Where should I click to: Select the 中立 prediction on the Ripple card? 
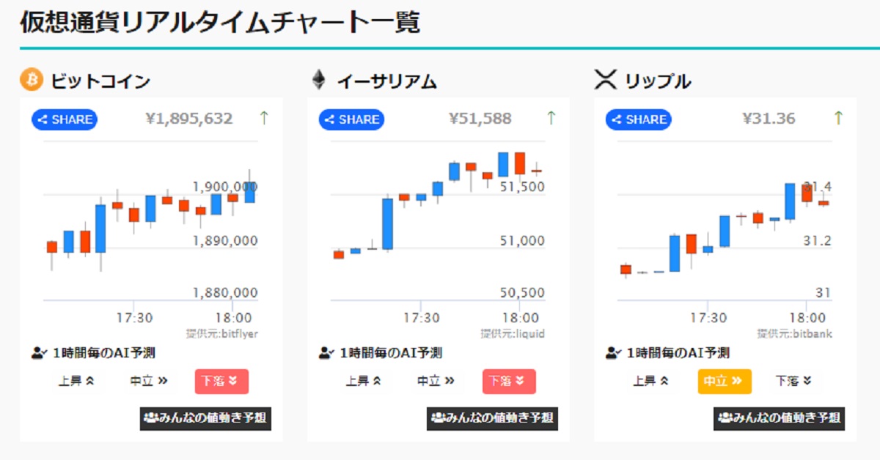[x=725, y=381]
